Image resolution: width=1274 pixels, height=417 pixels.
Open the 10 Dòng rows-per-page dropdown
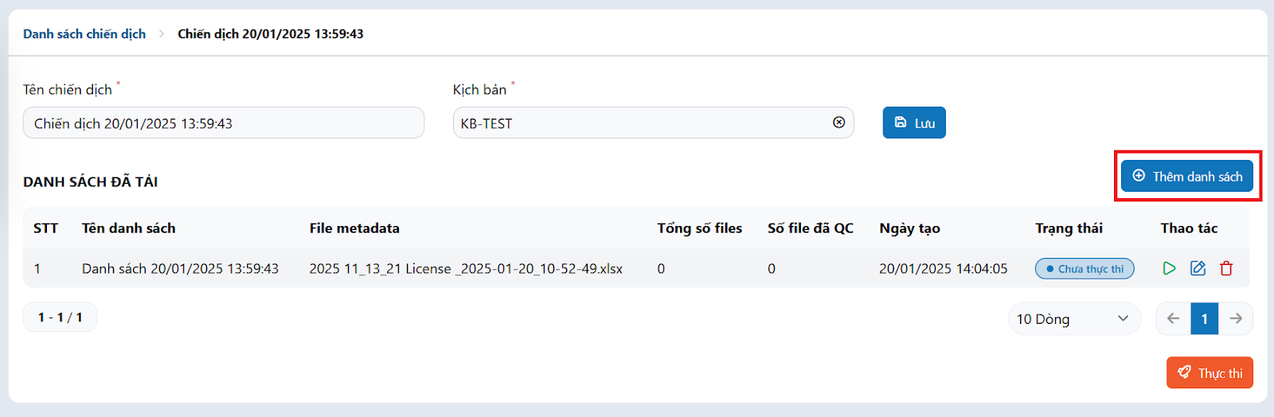click(1074, 318)
